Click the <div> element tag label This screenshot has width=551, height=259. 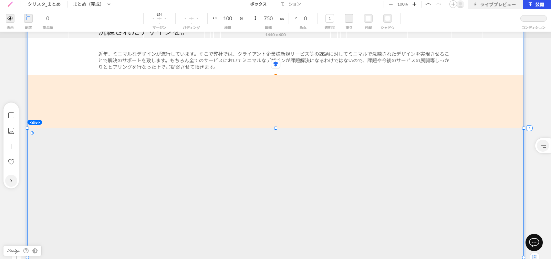(35, 122)
